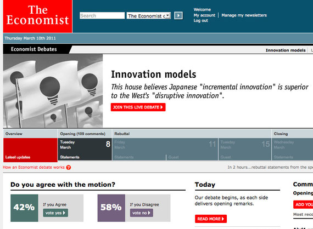Click the Opening (109 comments) label
Screen dimensions: 313x229
tap(82, 134)
